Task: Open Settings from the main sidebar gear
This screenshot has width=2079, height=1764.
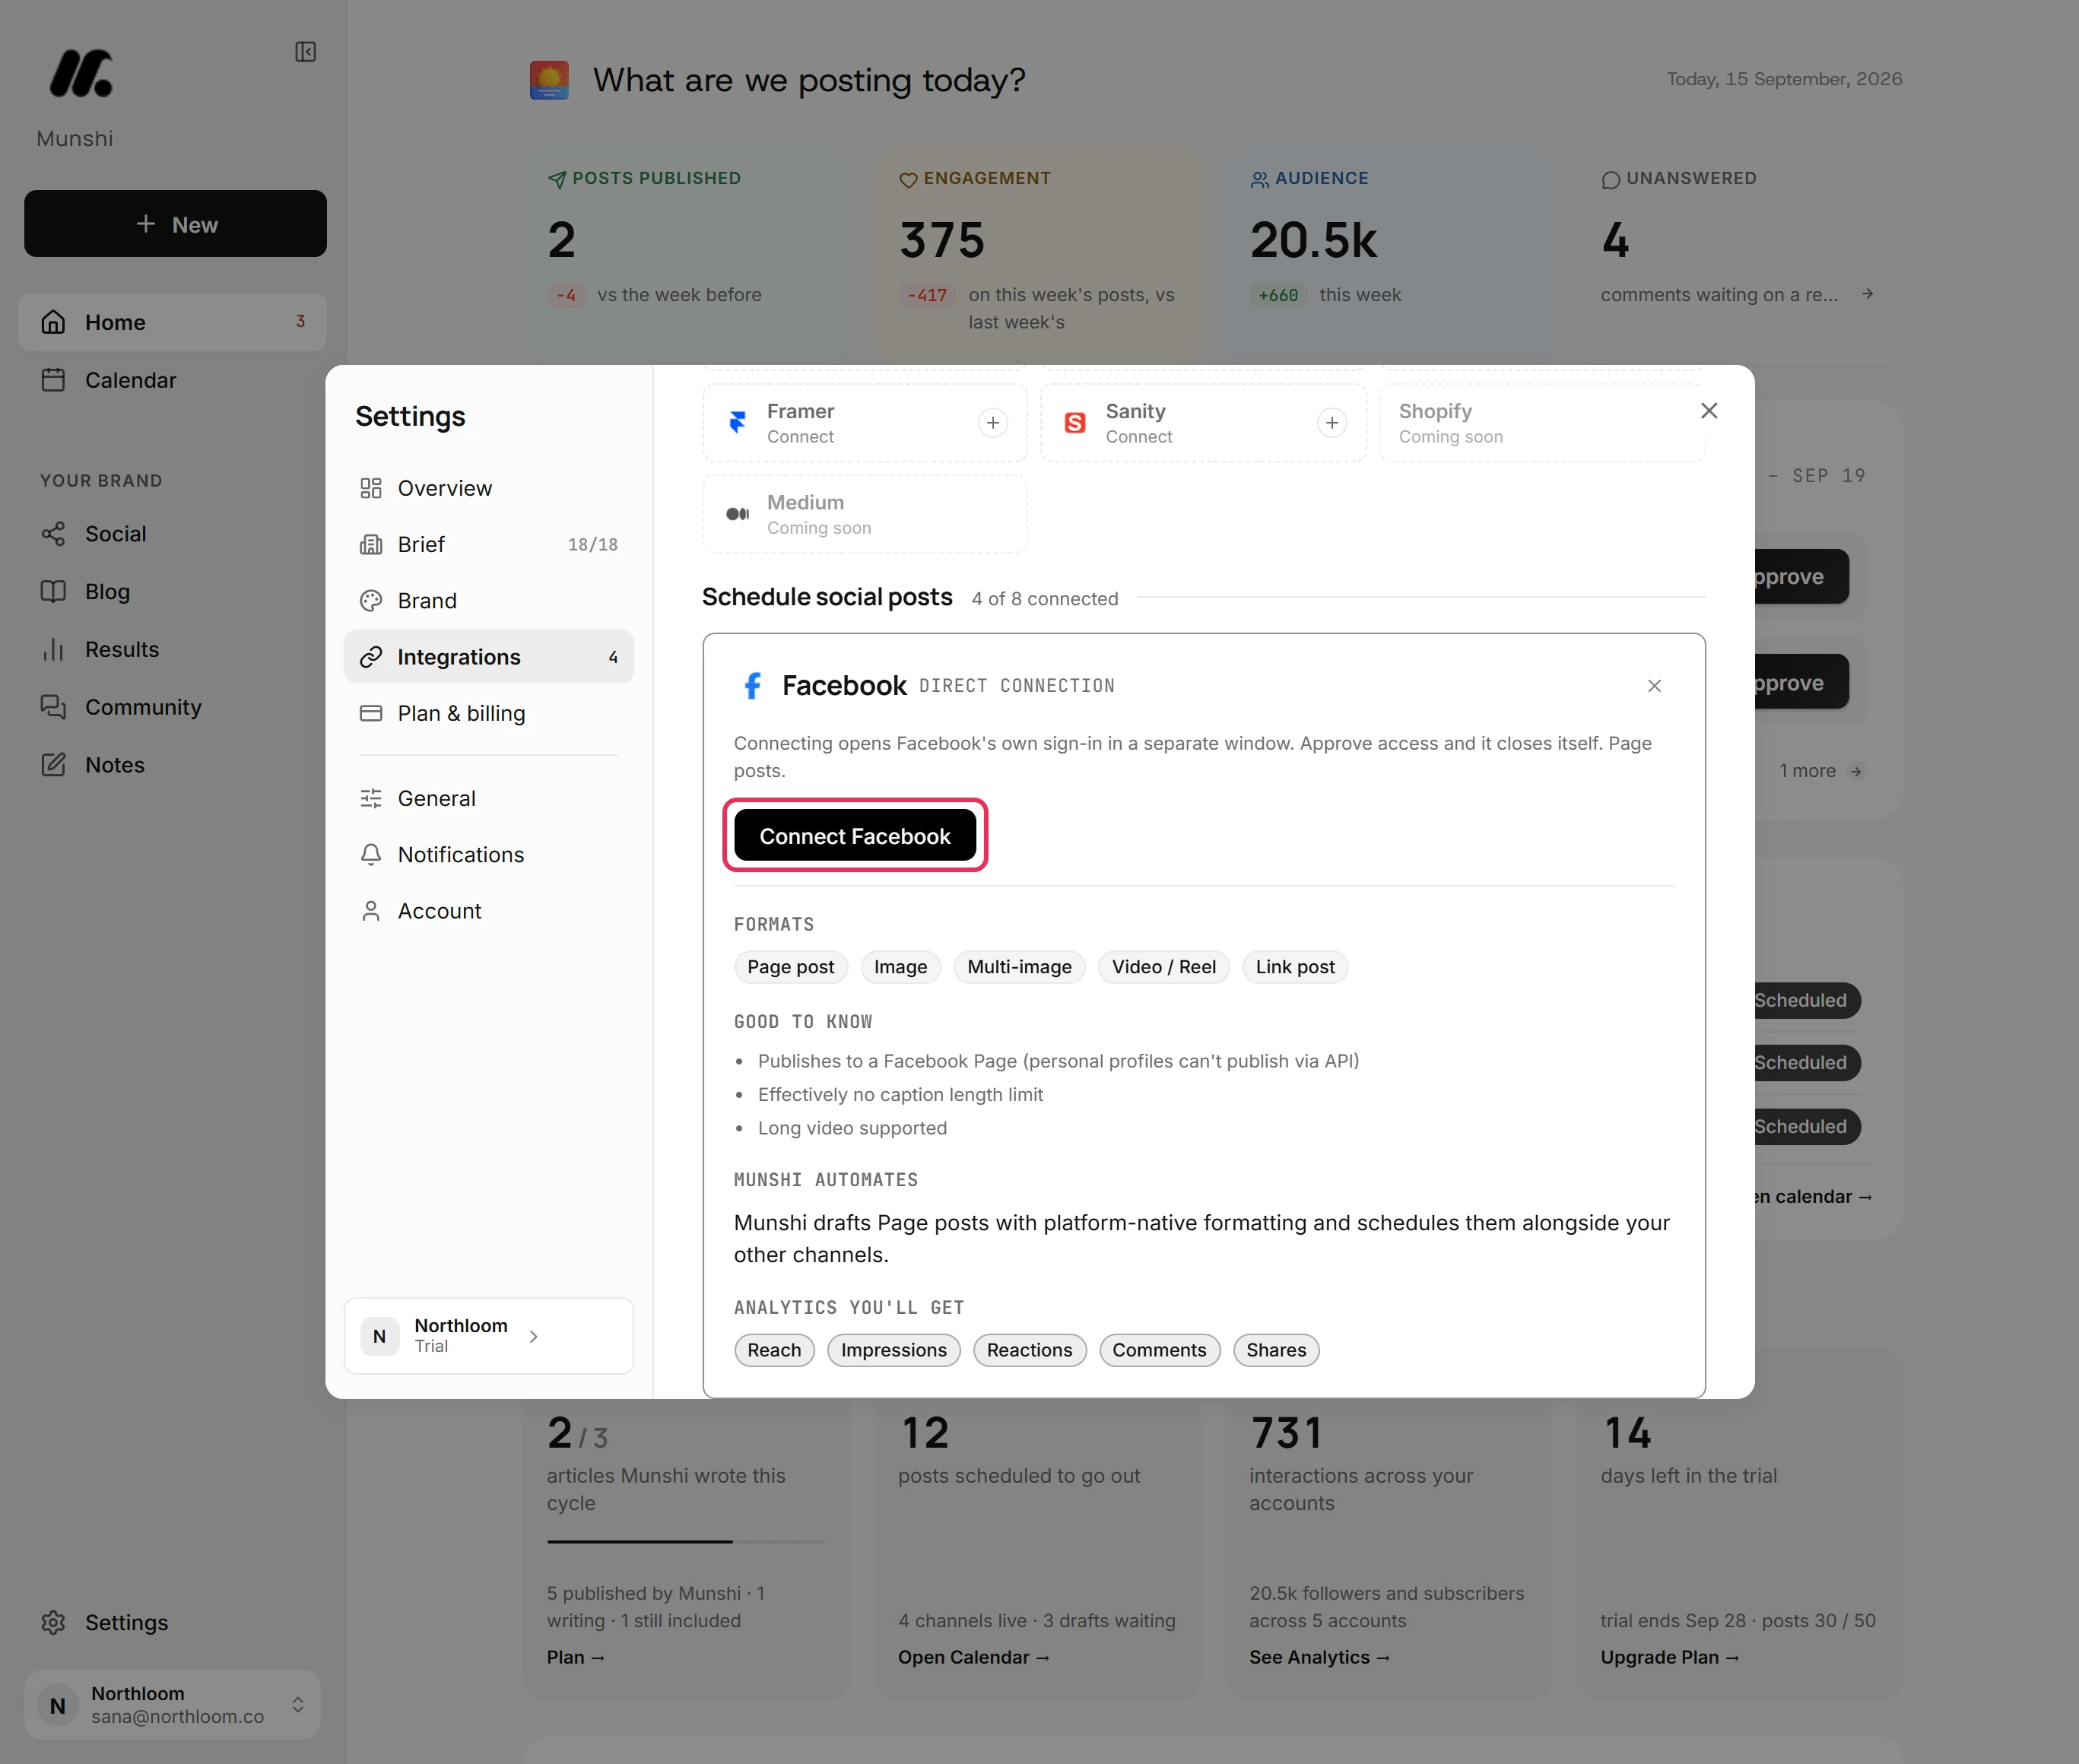Action: tap(53, 1622)
